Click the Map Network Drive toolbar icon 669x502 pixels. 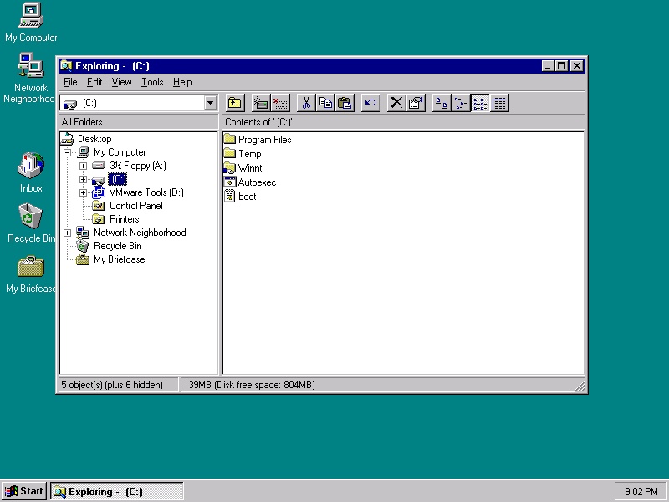261,103
